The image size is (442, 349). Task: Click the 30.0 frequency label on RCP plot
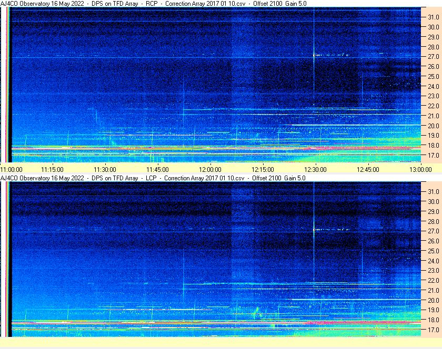434,27
